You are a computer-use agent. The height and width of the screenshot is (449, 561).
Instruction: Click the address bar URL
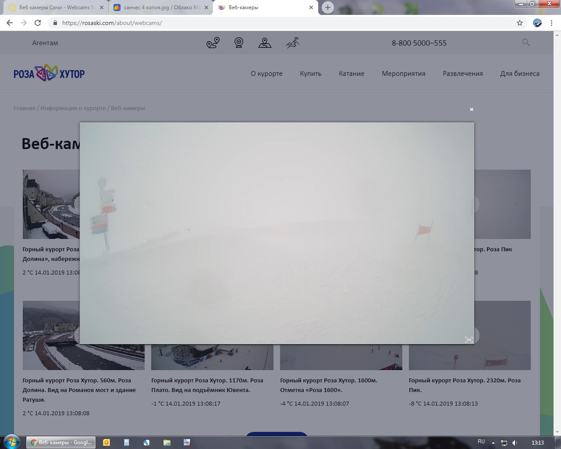112,23
